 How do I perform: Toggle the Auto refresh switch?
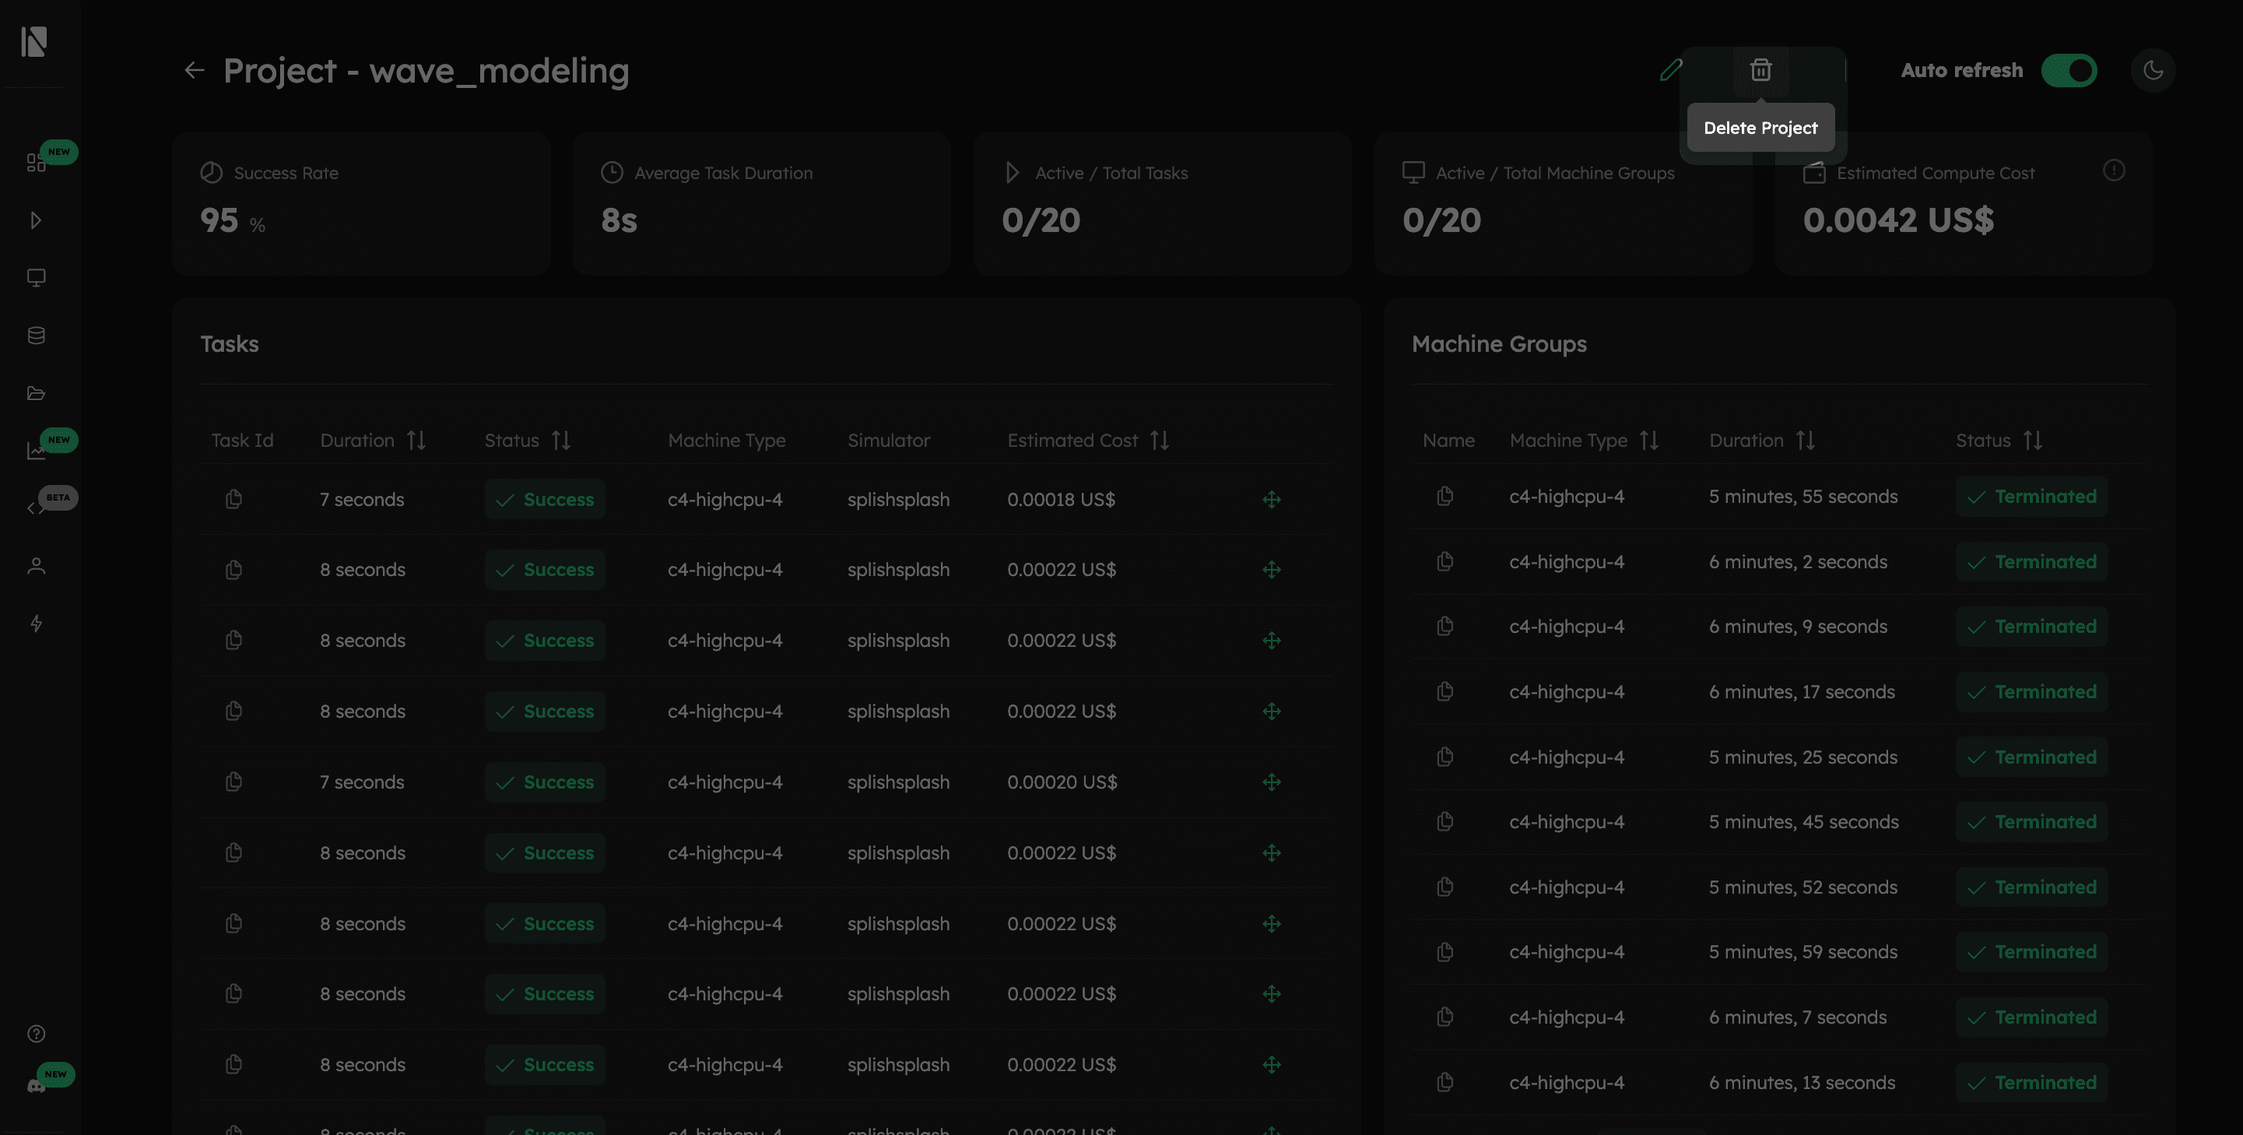2069,71
